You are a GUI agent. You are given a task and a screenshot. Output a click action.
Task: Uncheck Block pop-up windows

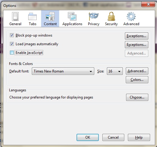coord(12,35)
